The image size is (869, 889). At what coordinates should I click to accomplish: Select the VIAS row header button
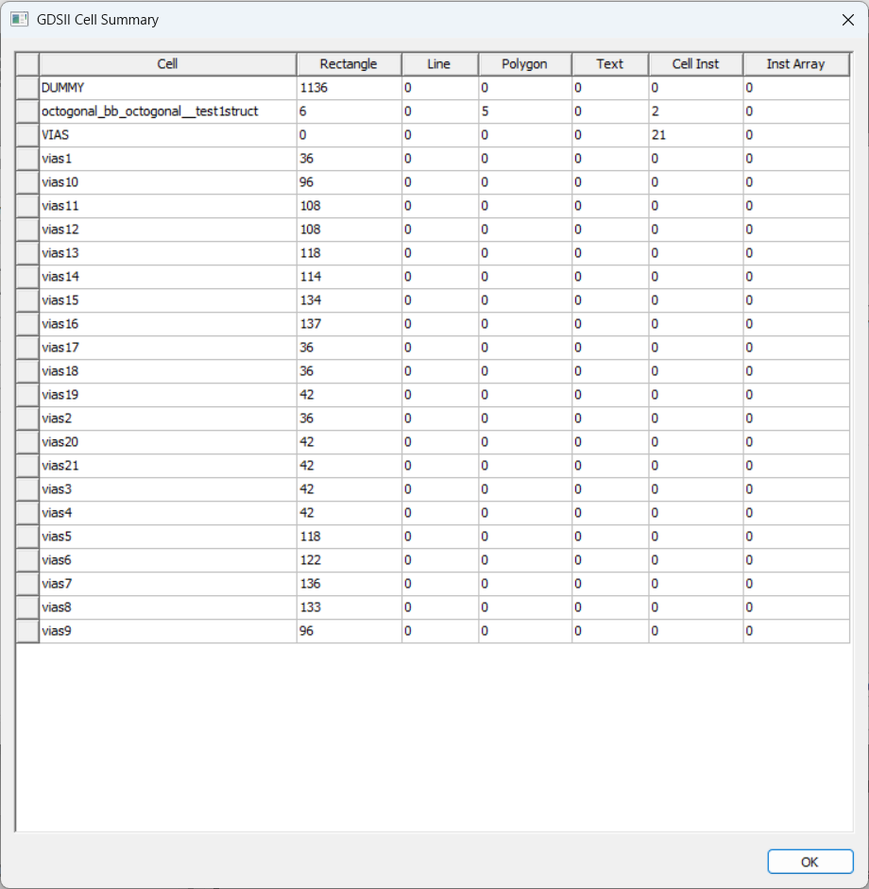coord(26,134)
